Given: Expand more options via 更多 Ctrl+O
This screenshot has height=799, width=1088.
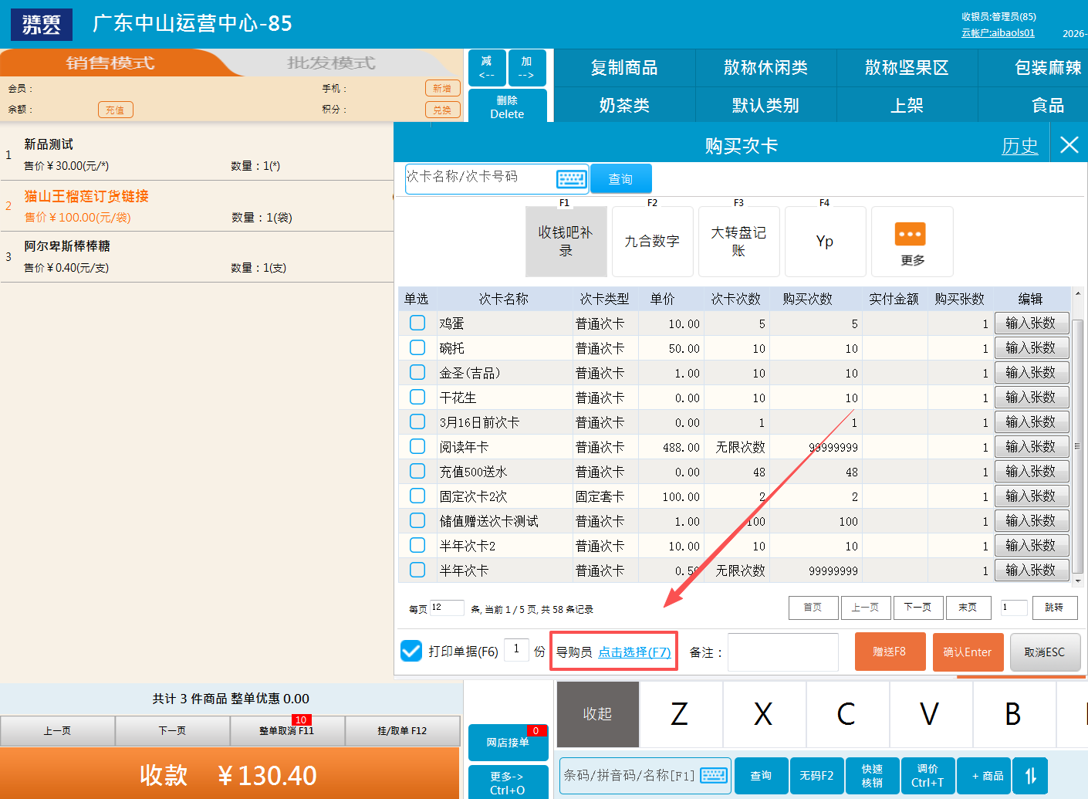Looking at the screenshot, I should click(x=508, y=782).
